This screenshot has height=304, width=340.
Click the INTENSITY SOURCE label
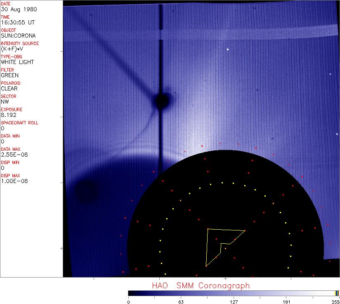(20, 43)
